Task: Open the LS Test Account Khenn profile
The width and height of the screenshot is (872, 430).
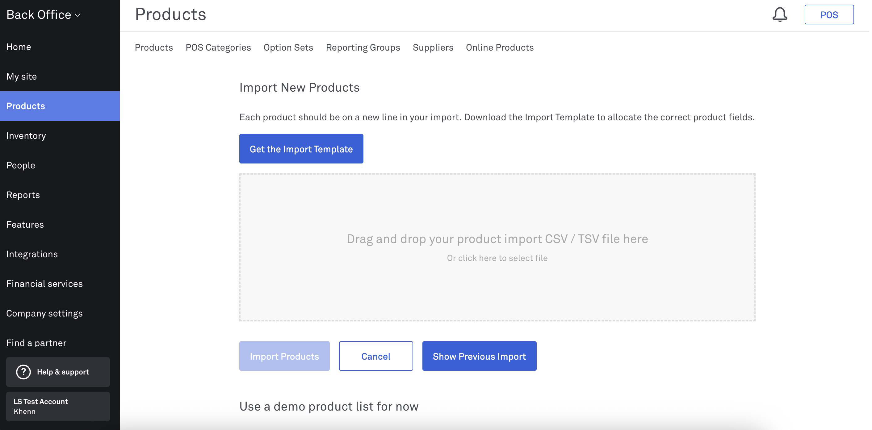Action: tap(58, 406)
